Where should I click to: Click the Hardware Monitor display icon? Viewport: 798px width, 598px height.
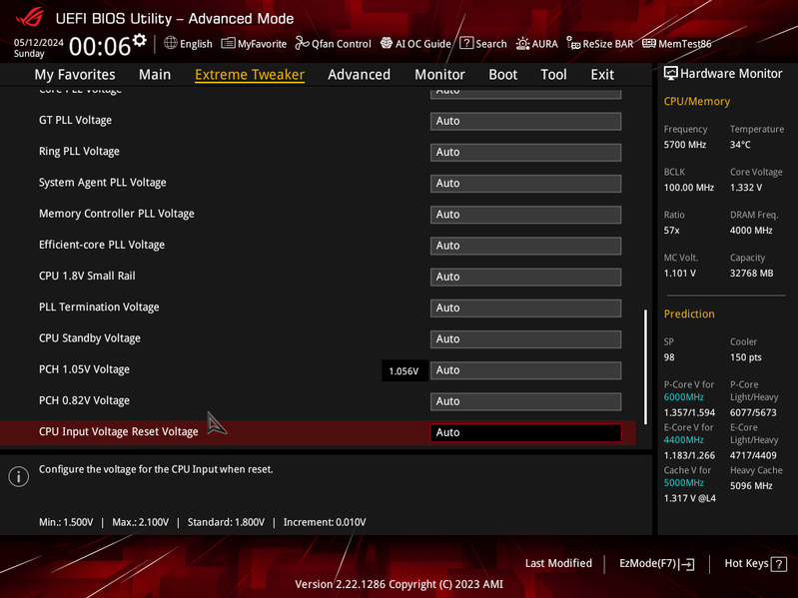(671, 74)
